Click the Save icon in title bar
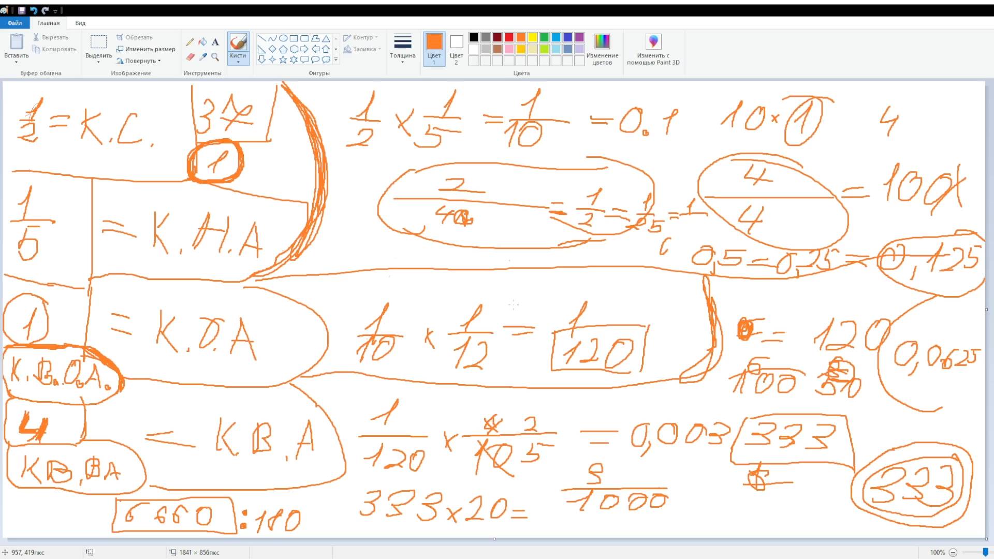Screen dimensions: 994x559 [x=22, y=10]
